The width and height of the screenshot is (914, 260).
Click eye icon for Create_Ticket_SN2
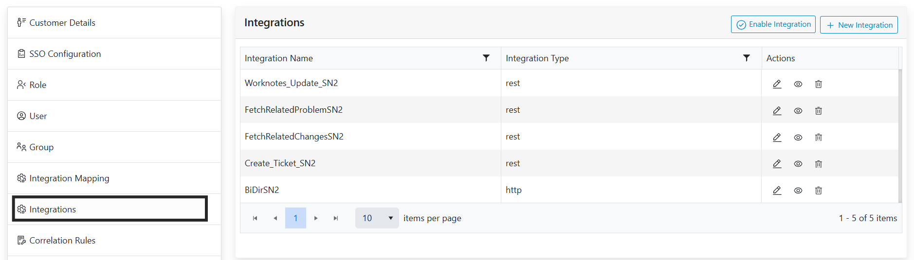pos(798,164)
